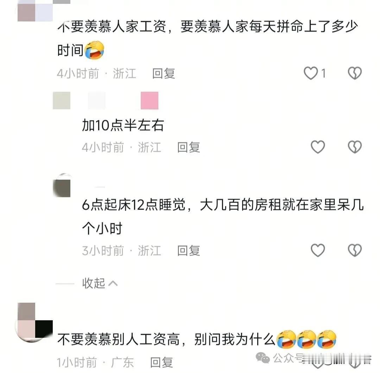Reply to the 广东 user's comment

coord(161,362)
